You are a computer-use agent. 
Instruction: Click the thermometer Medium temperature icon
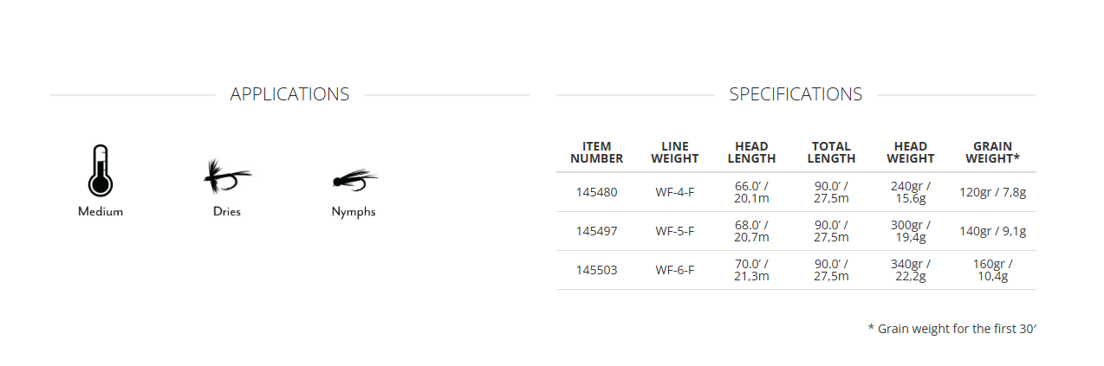pyautogui.click(x=101, y=170)
